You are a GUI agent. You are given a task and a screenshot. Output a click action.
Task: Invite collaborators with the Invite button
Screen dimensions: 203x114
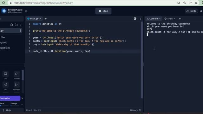(191, 11)
